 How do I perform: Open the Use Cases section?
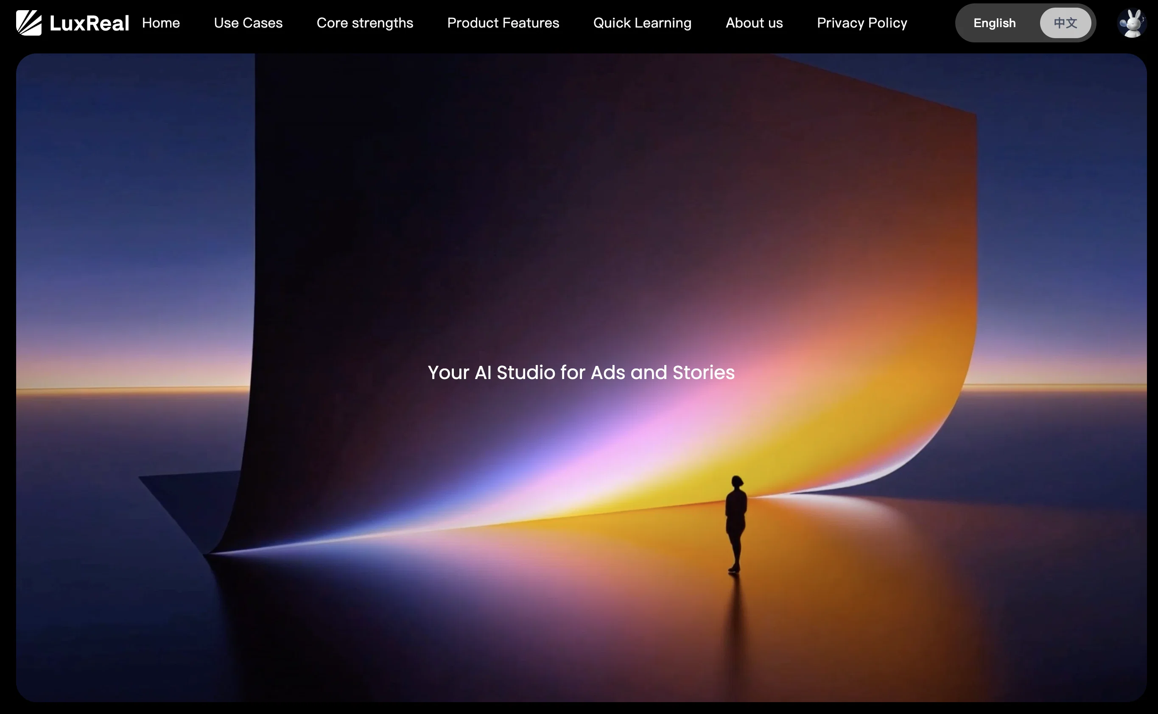tap(248, 22)
